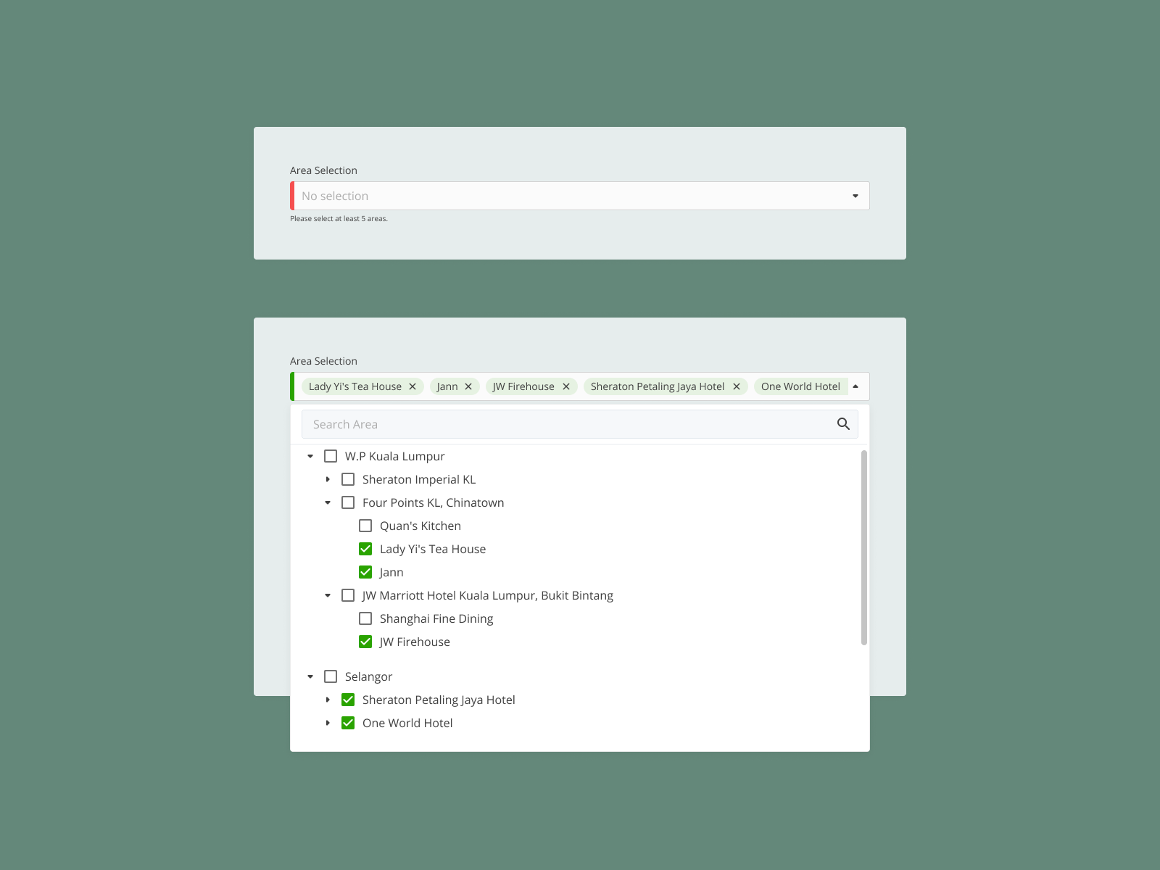Remove the Sheraton Petaling Jaya Hotel chip
The width and height of the screenshot is (1160, 870).
pos(737,386)
